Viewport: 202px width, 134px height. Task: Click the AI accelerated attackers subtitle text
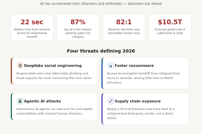[101, 4]
